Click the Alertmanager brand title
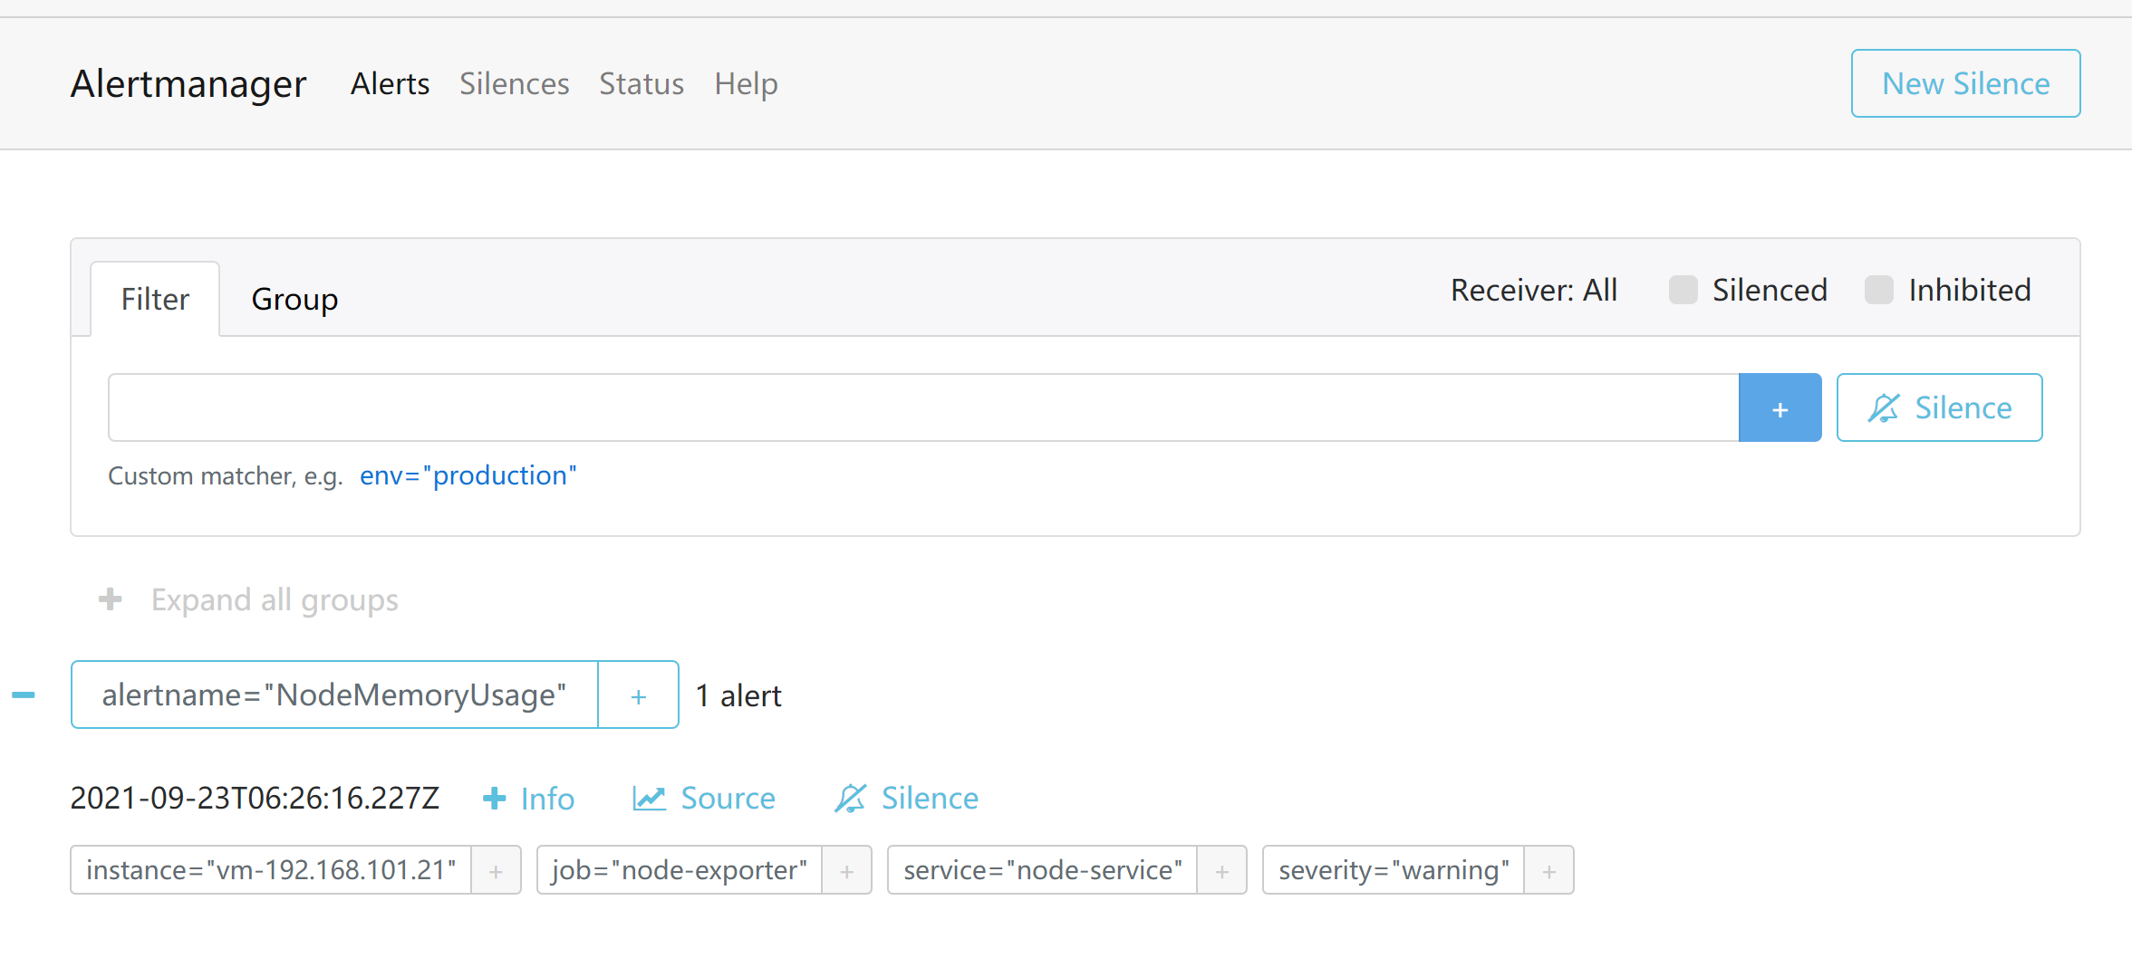2132x958 pixels. pyautogui.click(x=188, y=83)
